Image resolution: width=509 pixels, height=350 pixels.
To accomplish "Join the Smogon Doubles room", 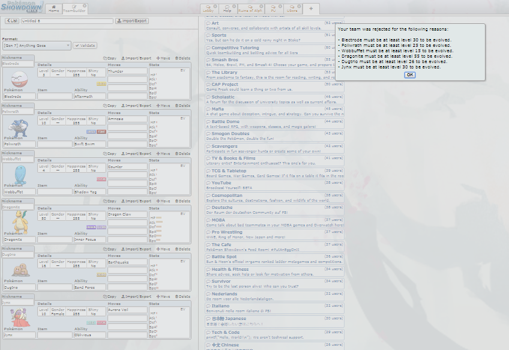I will (x=274, y=136).
